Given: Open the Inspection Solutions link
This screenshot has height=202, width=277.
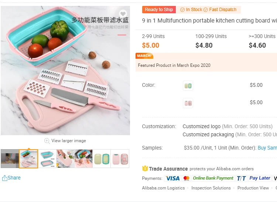Looking at the screenshot, I should pos(211,188).
